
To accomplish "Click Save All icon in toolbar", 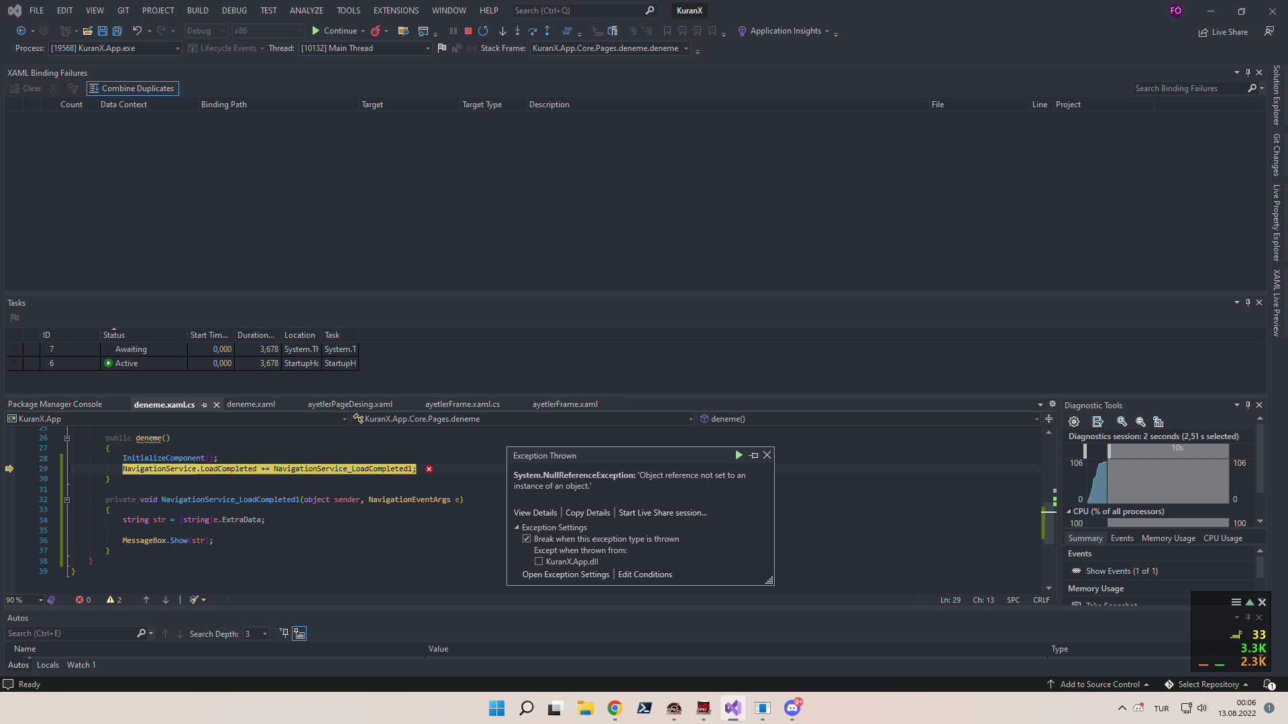I will pos(117,31).
